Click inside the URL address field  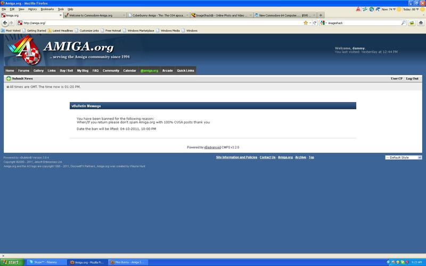[163, 23]
